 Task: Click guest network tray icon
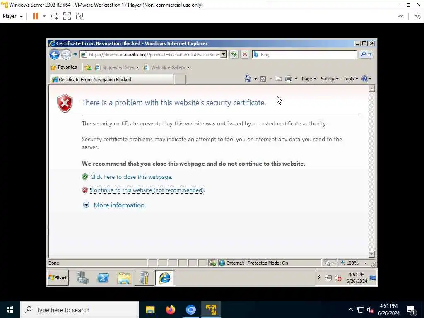coord(328,278)
